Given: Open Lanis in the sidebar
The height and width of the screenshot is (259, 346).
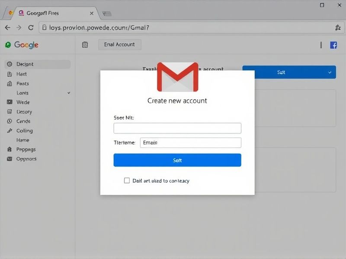Looking at the screenshot, I should (22, 93).
